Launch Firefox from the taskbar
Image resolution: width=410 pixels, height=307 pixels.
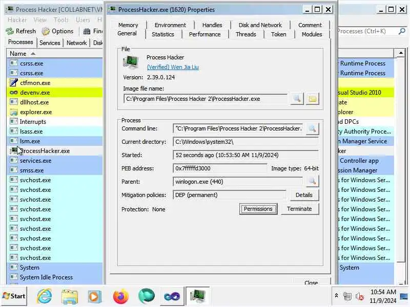(x=120, y=296)
